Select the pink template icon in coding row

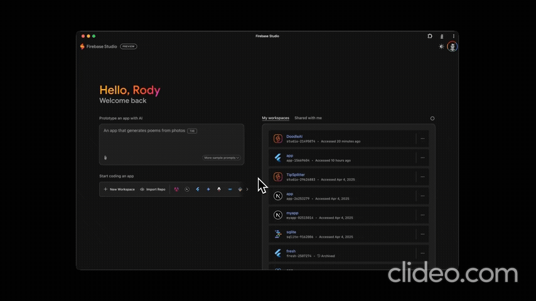(x=176, y=189)
